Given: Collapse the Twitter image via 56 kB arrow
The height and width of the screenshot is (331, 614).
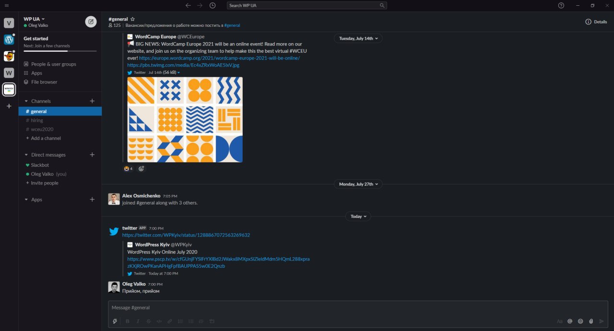Looking at the screenshot, I should pyautogui.click(x=178, y=73).
